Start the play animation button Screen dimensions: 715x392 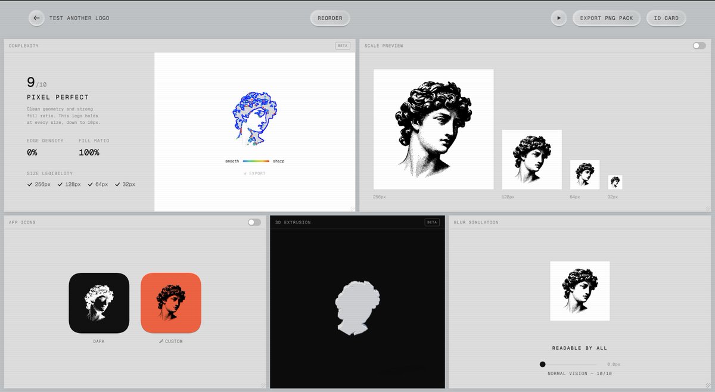pyautogui.click(x=558, y=18)
